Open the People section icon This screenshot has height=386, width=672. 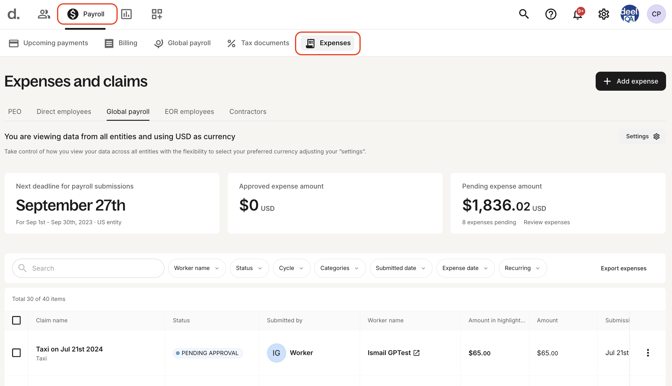coord(44,14)
